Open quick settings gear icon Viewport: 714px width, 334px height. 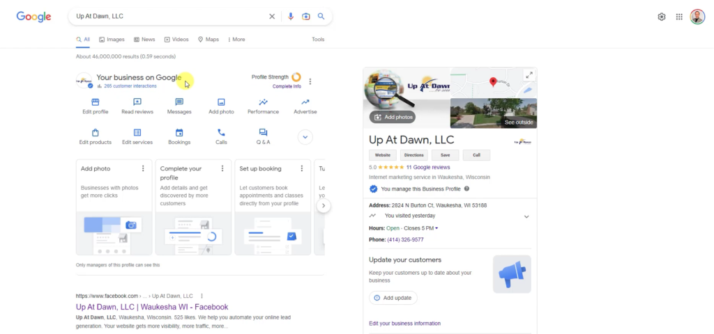(x=662, y=17)
